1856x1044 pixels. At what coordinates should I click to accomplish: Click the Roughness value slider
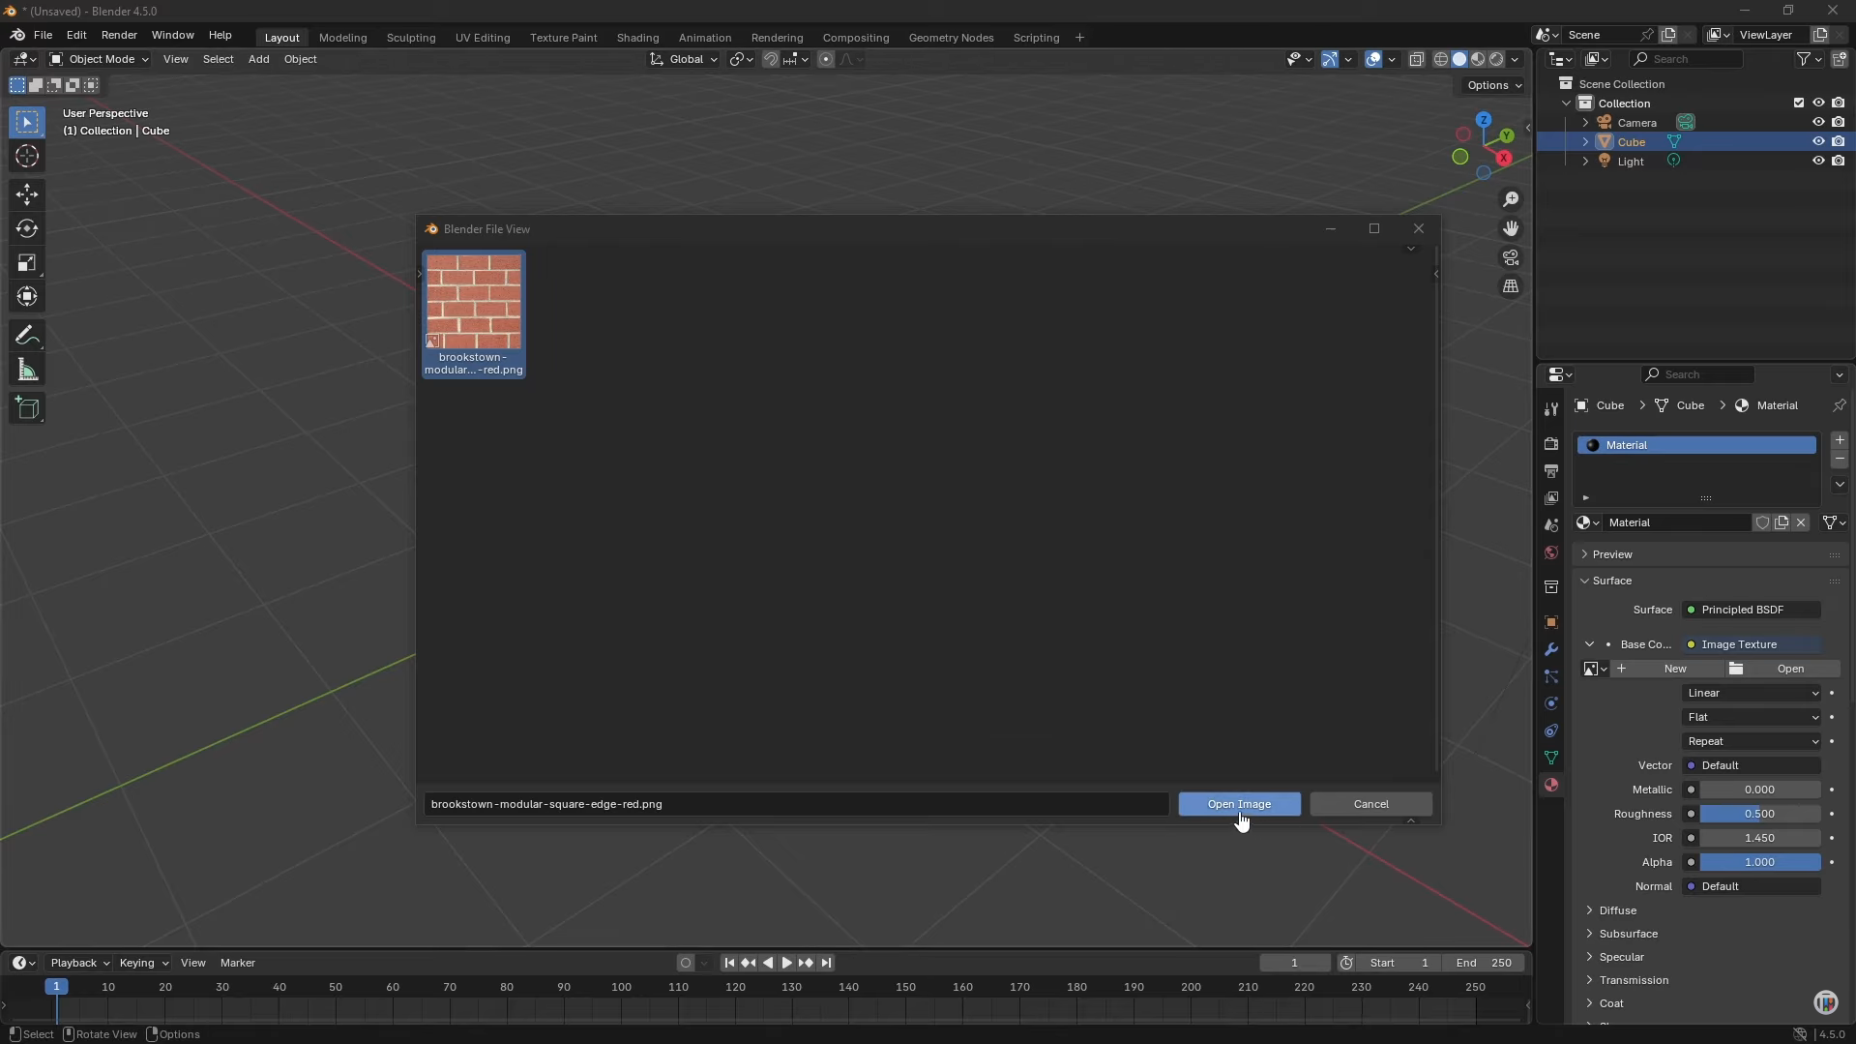pos(1759,814)
